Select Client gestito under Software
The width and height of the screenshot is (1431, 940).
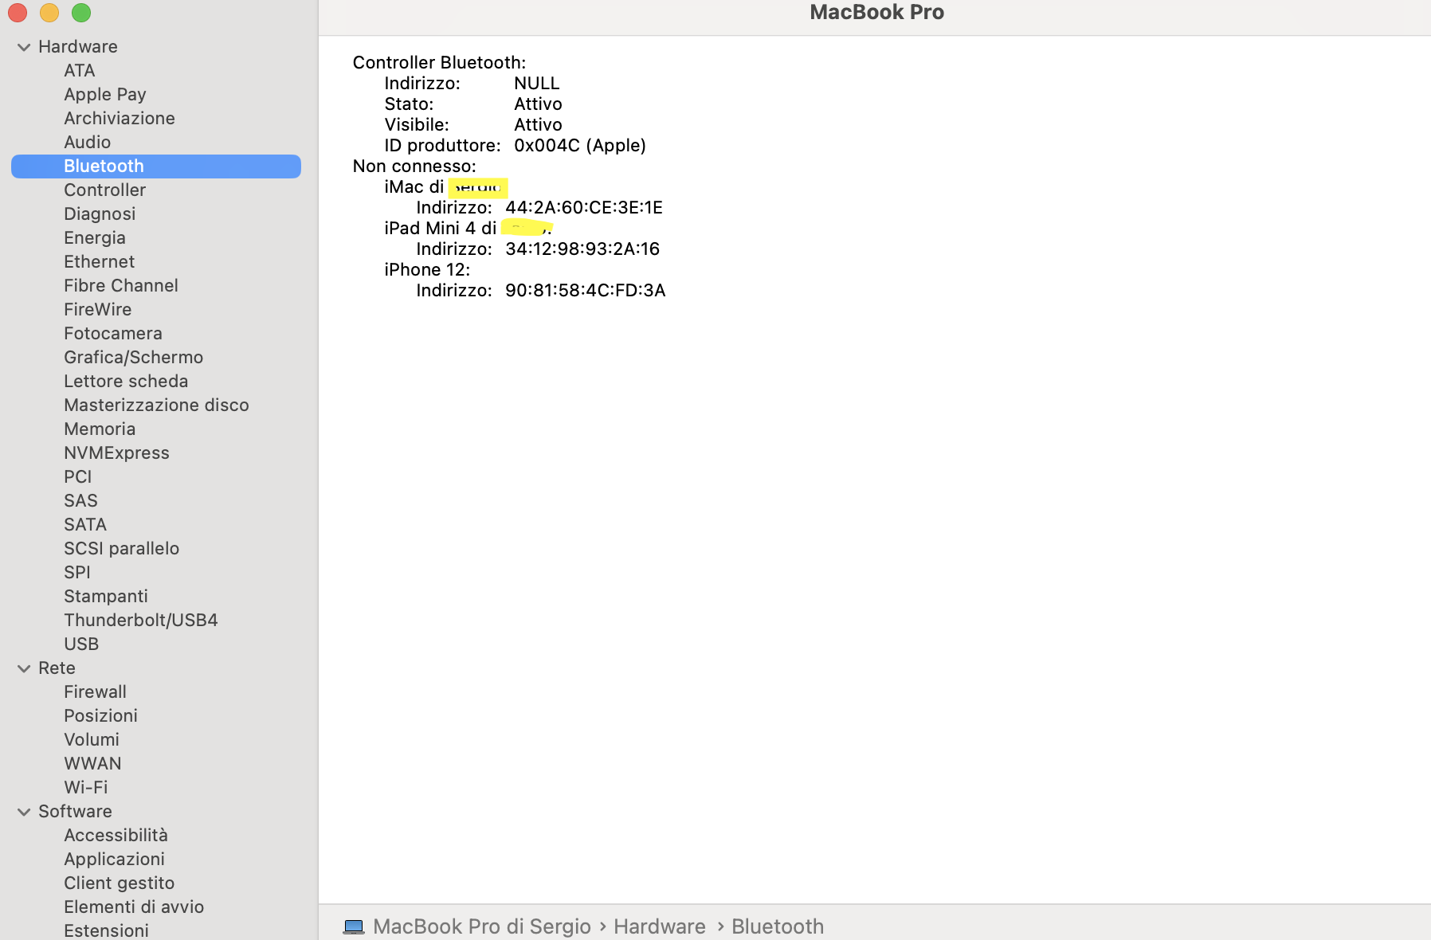[x=120, y=883]
